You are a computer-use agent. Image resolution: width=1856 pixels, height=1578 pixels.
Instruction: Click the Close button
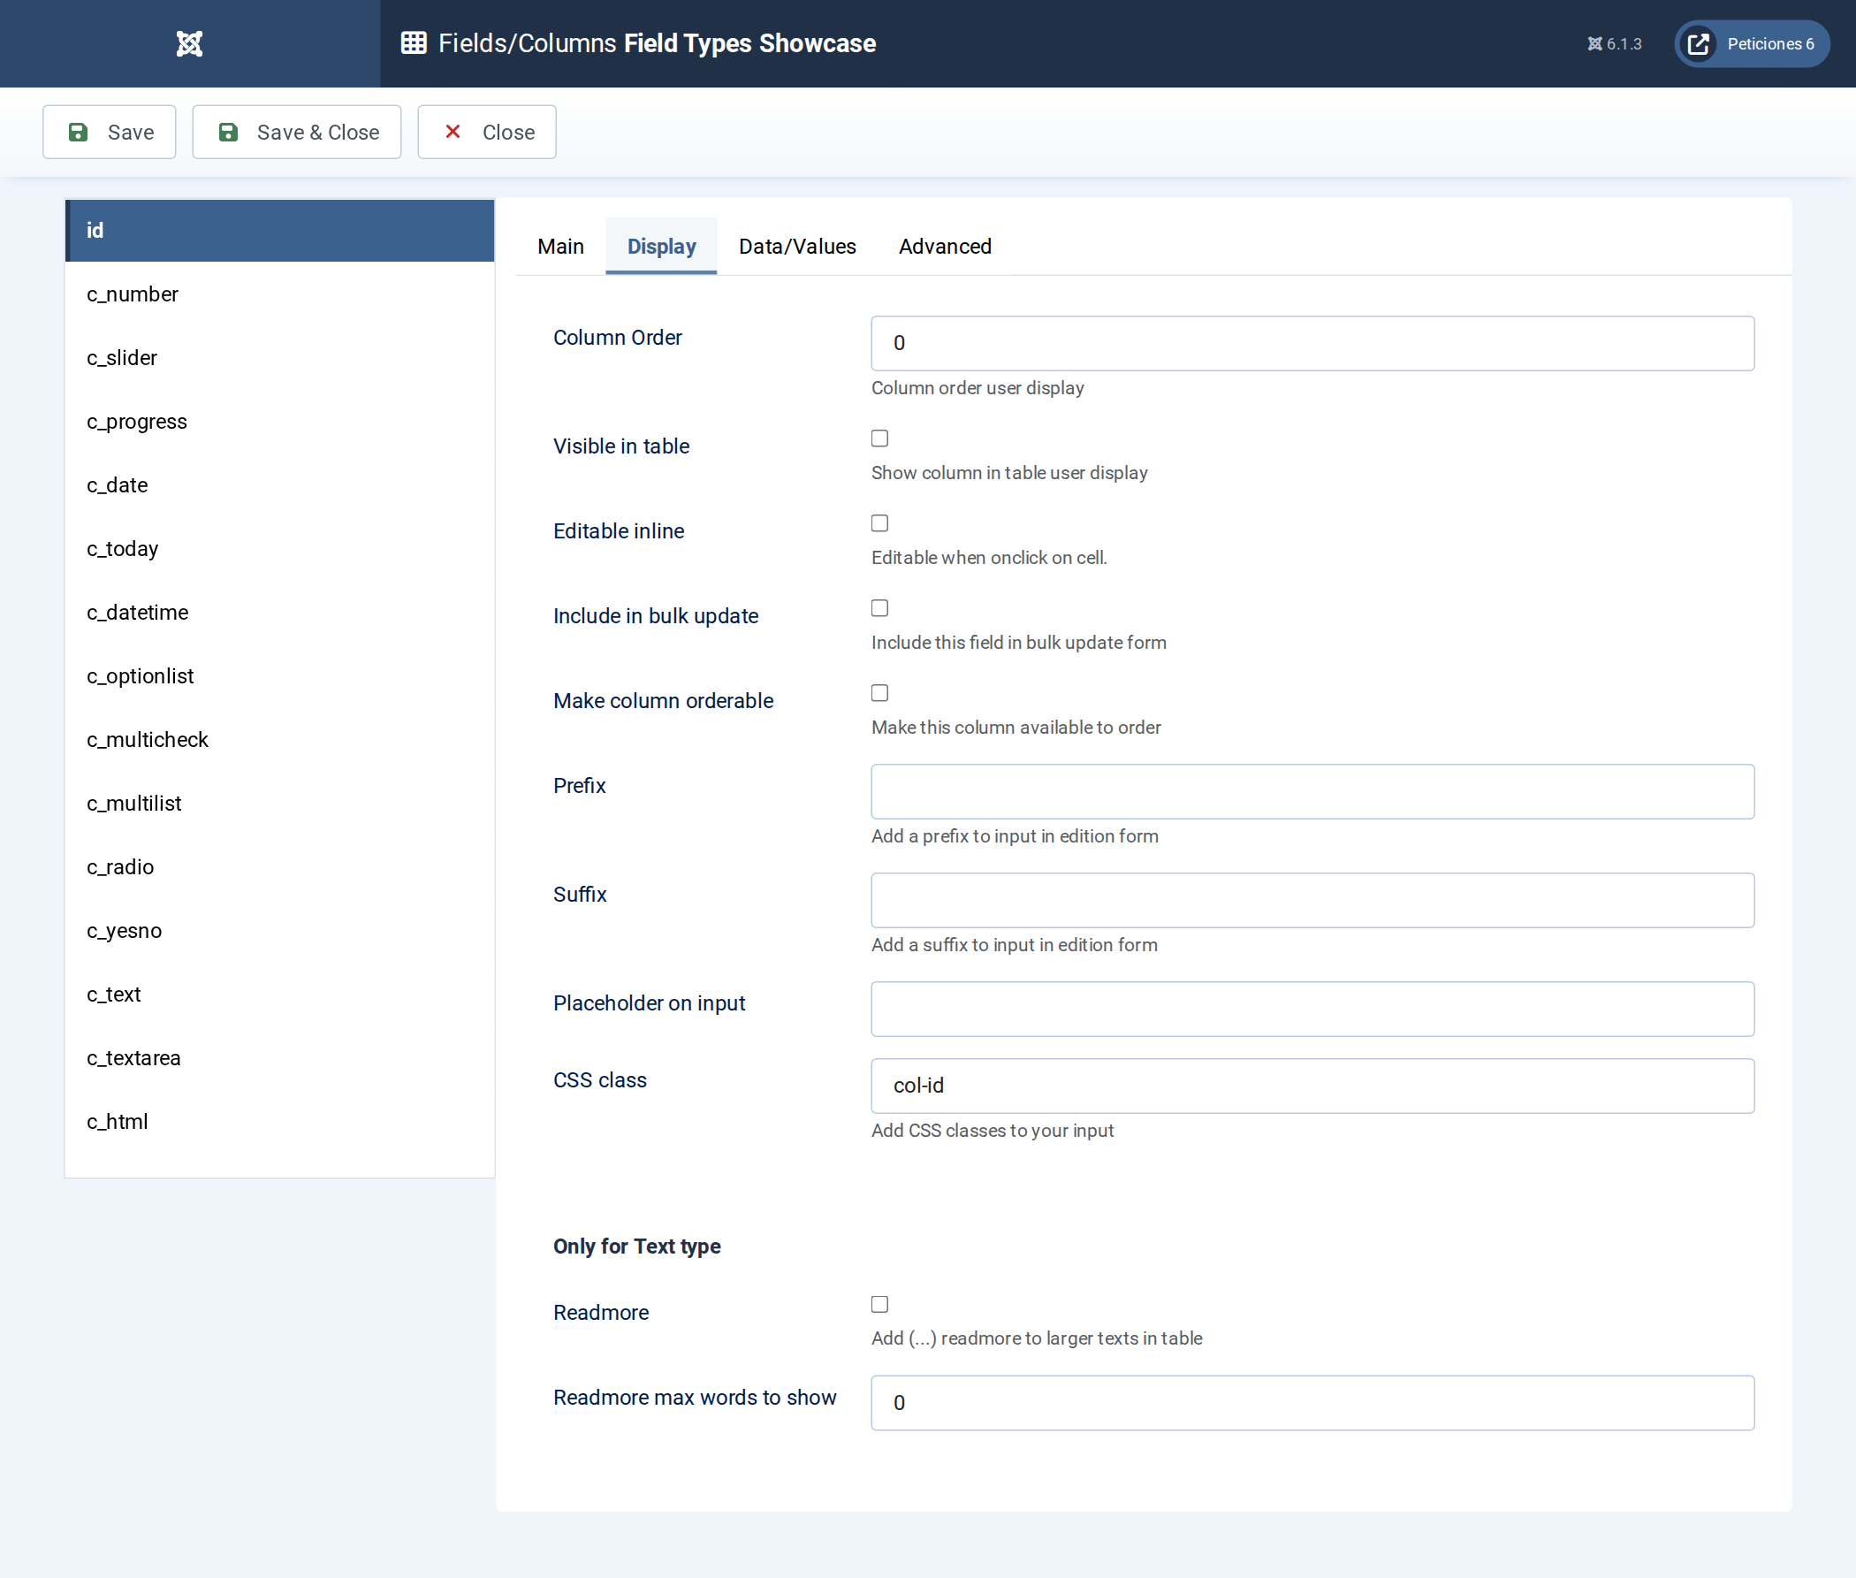point(487,133)
